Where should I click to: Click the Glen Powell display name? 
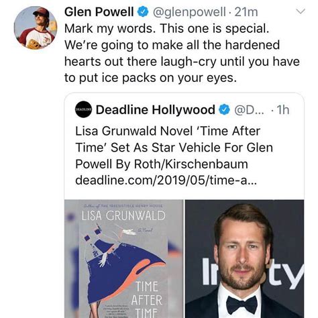(99, 12)
